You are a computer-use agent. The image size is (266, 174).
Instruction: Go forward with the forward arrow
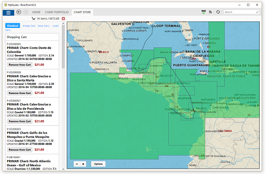click(x=26, y=12)
